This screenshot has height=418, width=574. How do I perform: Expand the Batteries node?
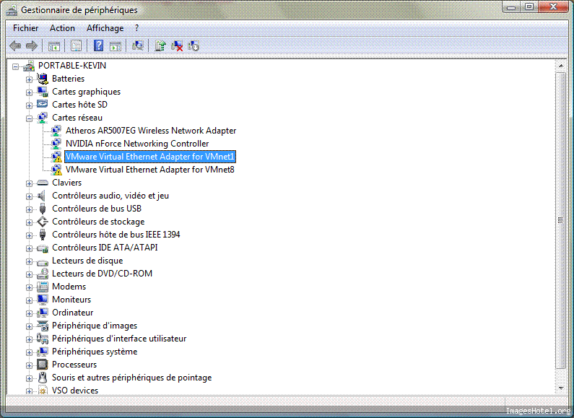tap(29, 79)
